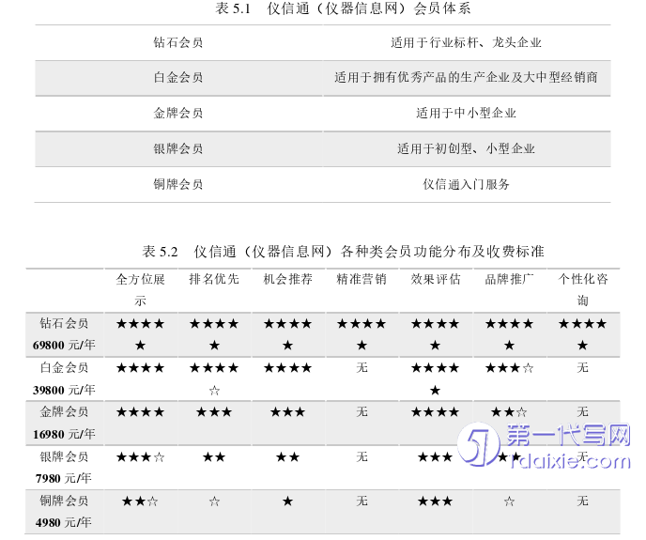Click 机会推荐 single star in 4980 元/年 row
This screenshot has height=540, width=646.
[287, 501]
